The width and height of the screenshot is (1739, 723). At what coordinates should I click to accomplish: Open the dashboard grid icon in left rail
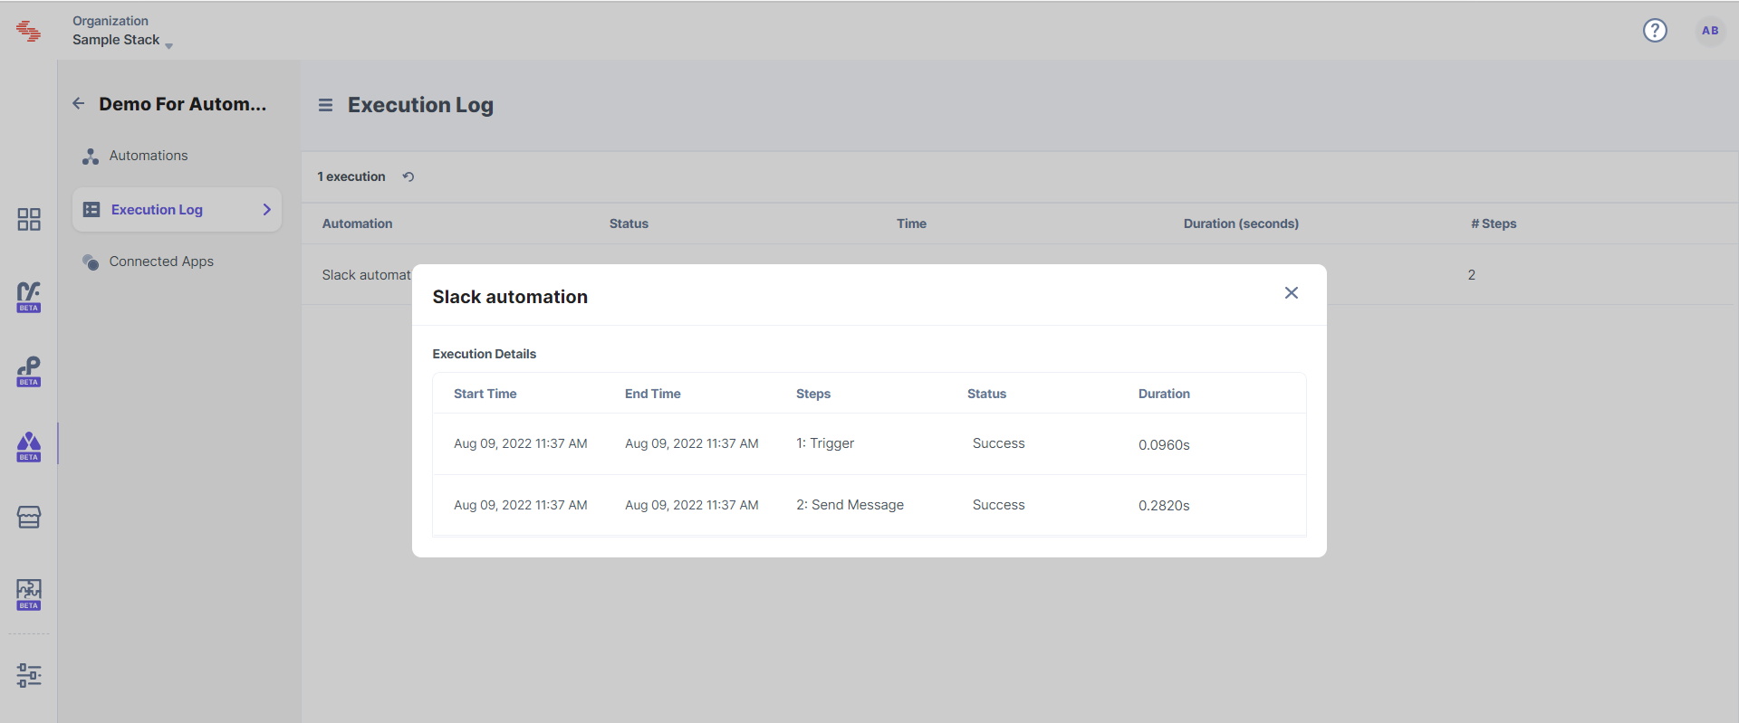click(x=29, y=219)
